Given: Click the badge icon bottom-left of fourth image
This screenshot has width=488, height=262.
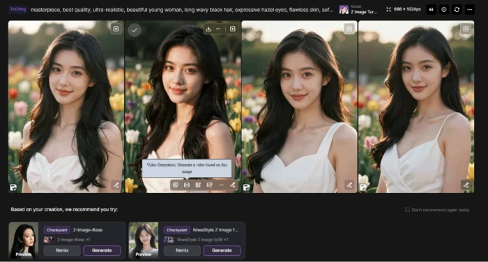Looking at the screenshot, I should tap(363, 187).
